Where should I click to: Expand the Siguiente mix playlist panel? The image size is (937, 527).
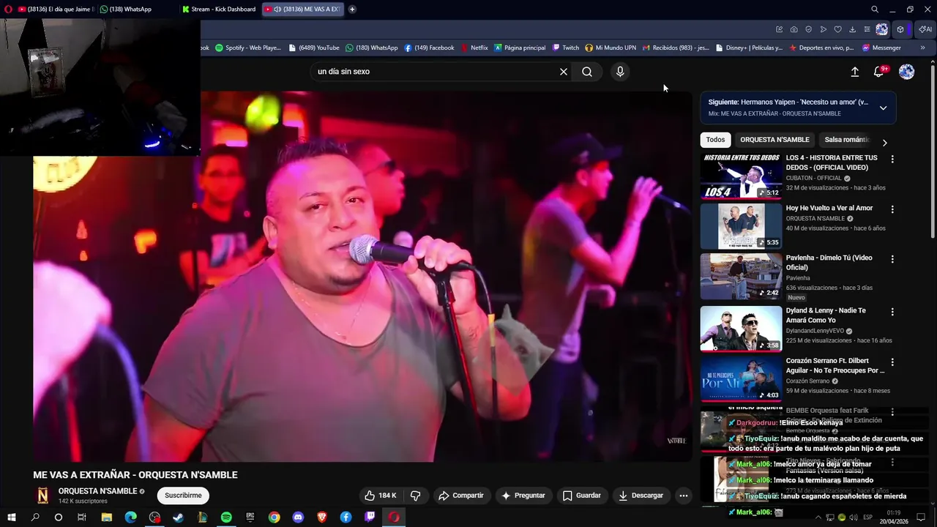[883, 108]
